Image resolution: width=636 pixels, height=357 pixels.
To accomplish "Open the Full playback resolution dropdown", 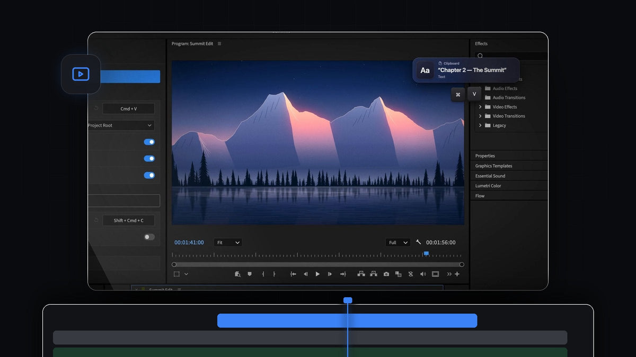I will (x=398, y=242).
